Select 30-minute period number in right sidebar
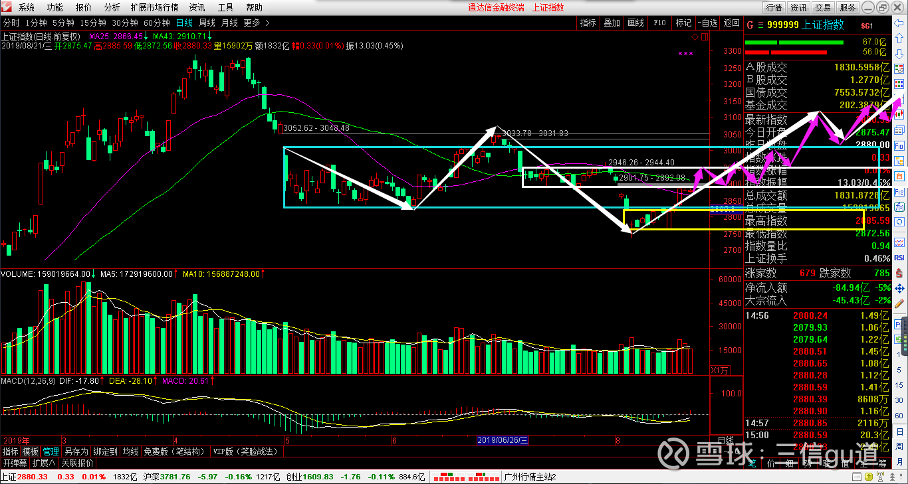The height and width of the screenshot is (484, 908). 898,400
